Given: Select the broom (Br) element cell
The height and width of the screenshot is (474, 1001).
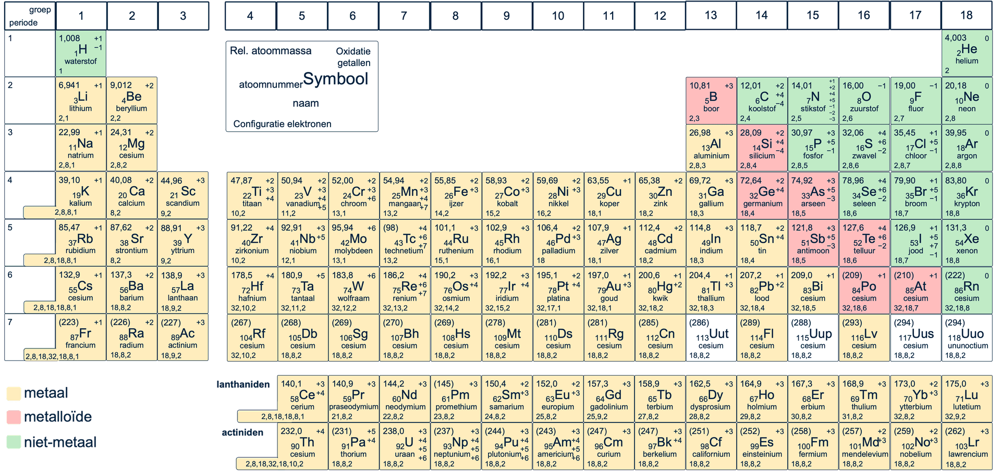Looking at the screenshot, I should (915, 195).
